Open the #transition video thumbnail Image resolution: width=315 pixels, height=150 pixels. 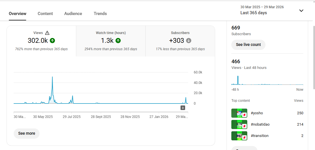pos(239,136)
